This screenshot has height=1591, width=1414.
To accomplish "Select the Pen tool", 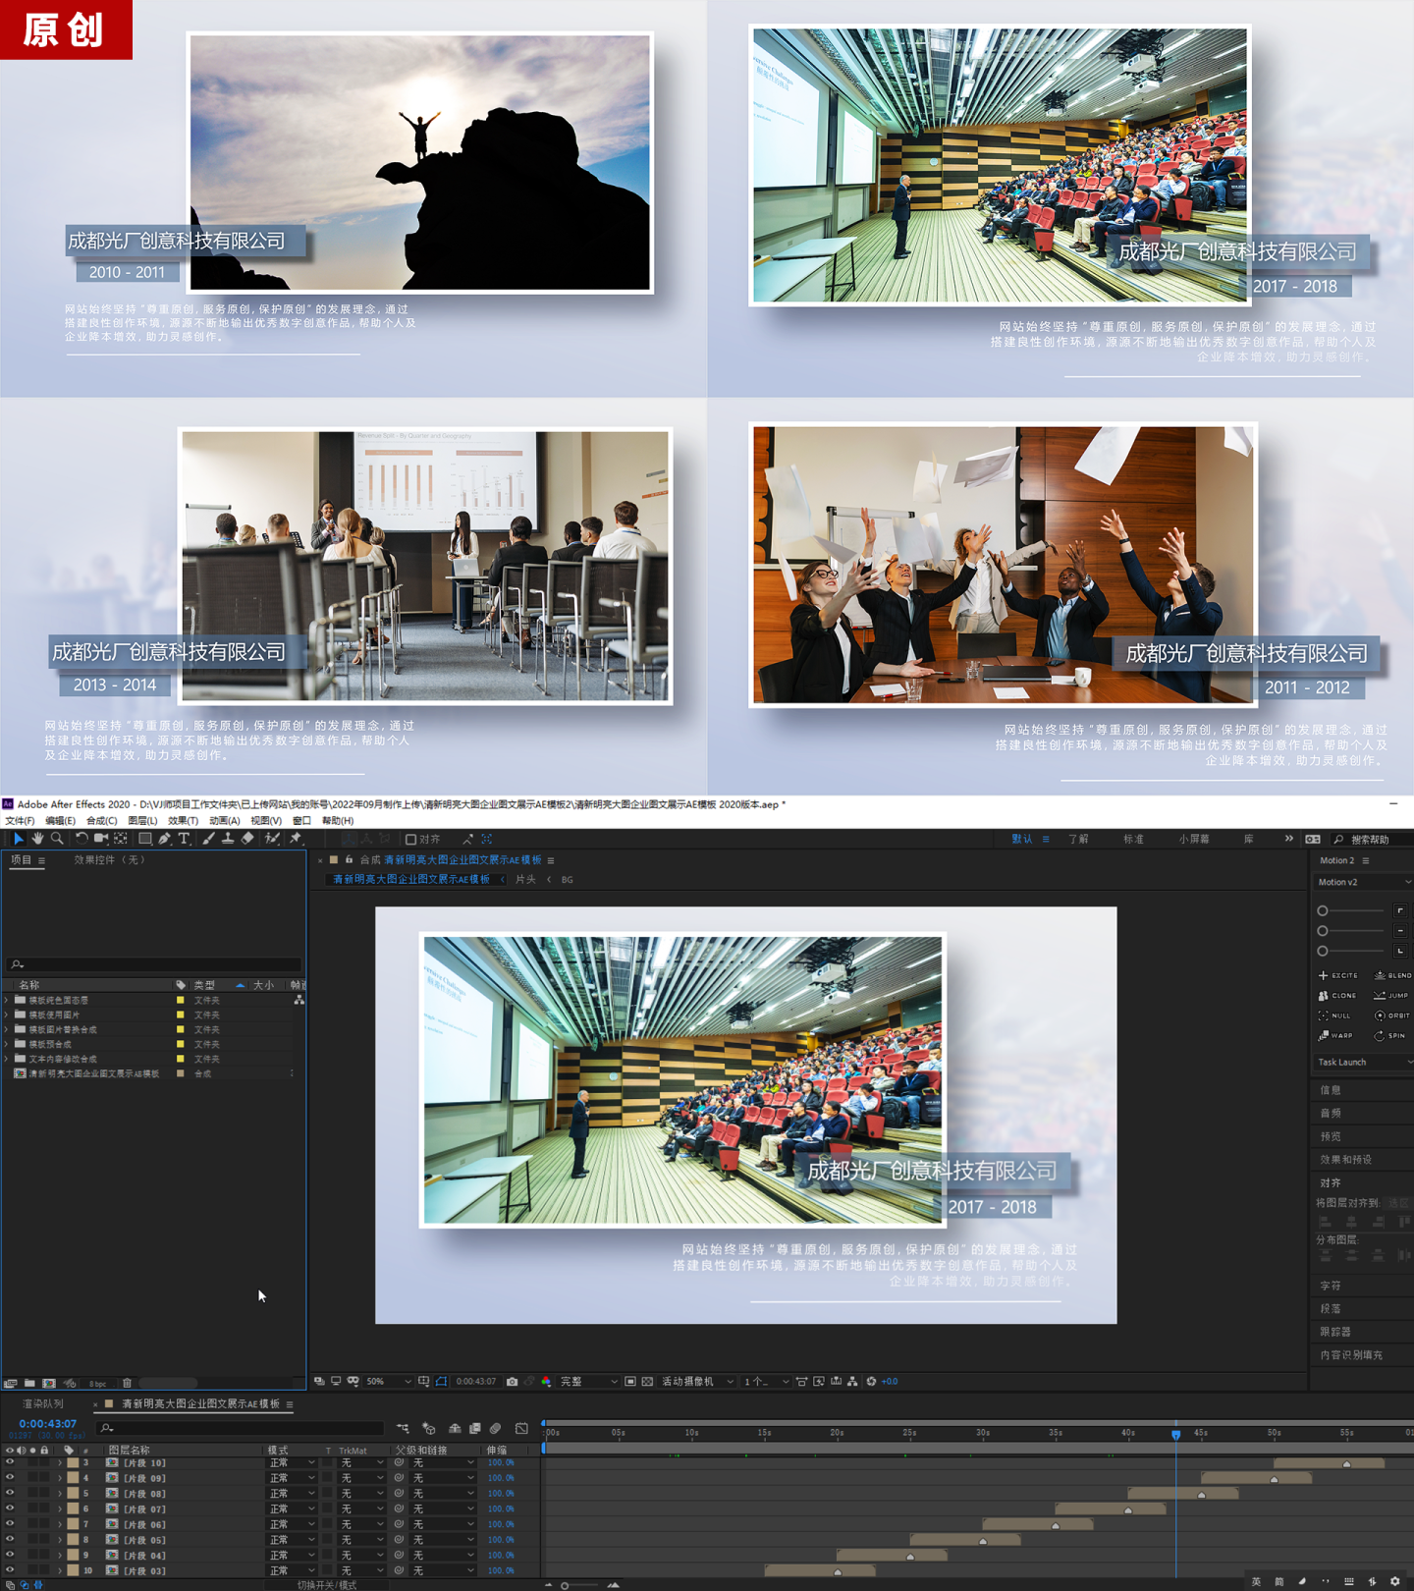I will (x=164, y=839).
